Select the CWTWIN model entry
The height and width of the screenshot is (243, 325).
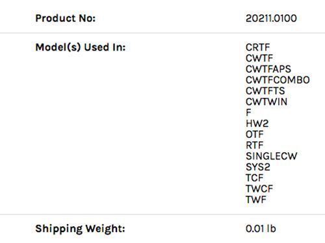tap(266, 102)
